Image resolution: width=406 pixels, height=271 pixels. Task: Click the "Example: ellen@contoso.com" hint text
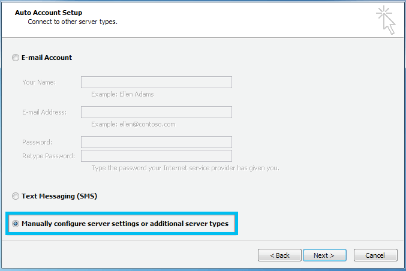(133, 124)
